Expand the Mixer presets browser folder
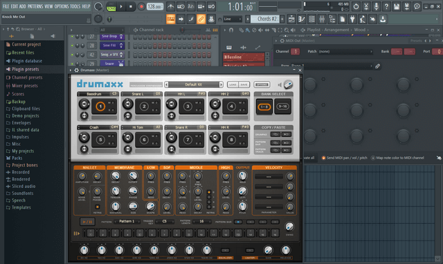443x264 pixels. pos(25,86)
